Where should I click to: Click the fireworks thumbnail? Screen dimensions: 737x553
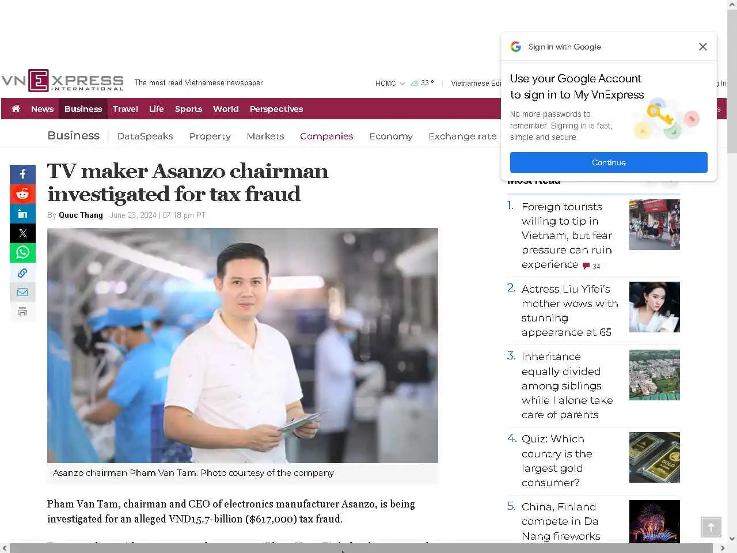pos(654,521)
